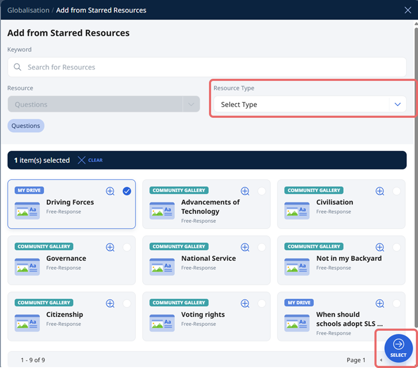Go back to Globalisation breadcrumb
The height and width of the screenshot is (368, 418).
28,10
